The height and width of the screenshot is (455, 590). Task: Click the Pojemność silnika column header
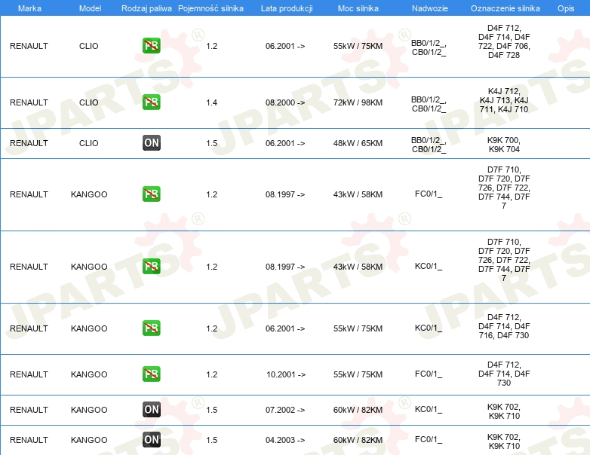coord(210,8)
